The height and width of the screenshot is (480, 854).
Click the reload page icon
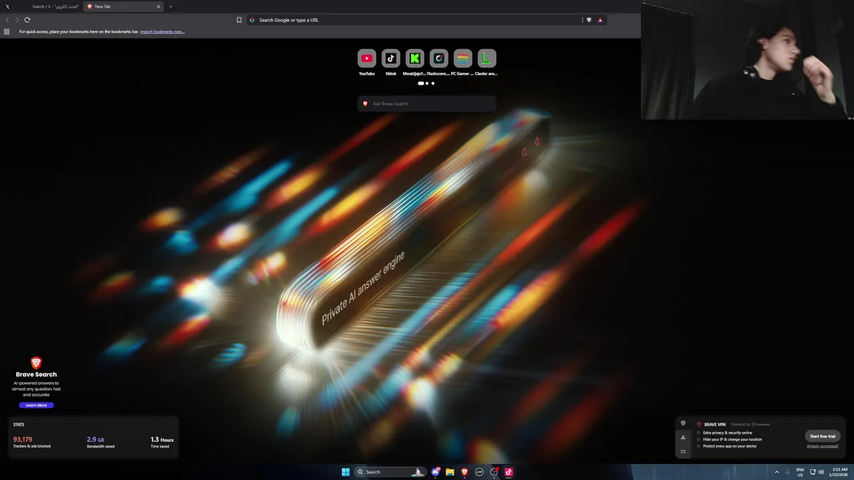click(x=27, y=20)
